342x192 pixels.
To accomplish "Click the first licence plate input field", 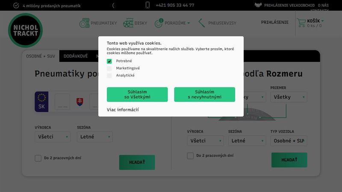I will coord(62,102).
